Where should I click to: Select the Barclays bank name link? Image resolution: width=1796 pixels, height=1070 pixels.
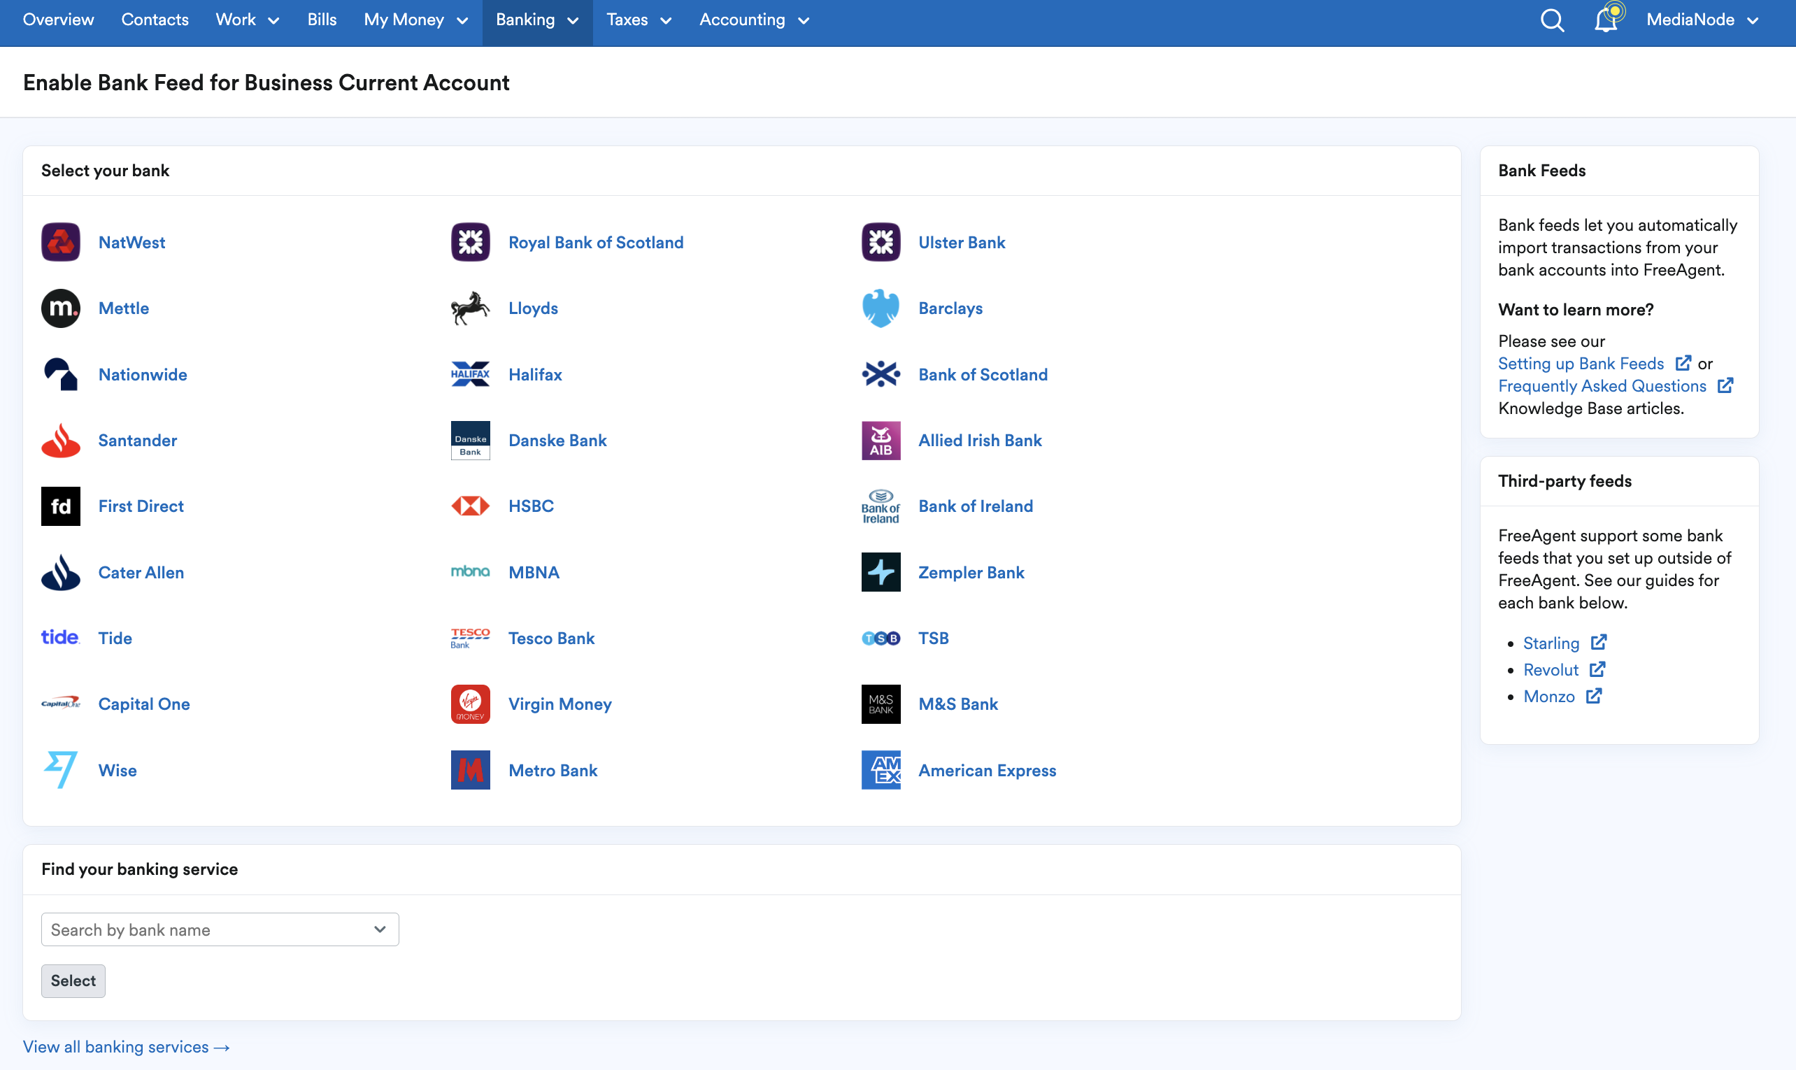pos(950,308)
